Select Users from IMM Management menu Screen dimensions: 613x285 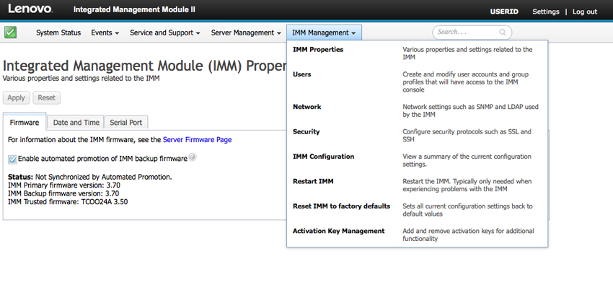(x=301, y=74)
